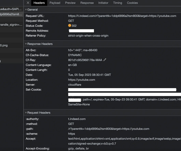181x151 pixels.
Task: Open the Cookies tab
Action: click(x=132, y=3)
